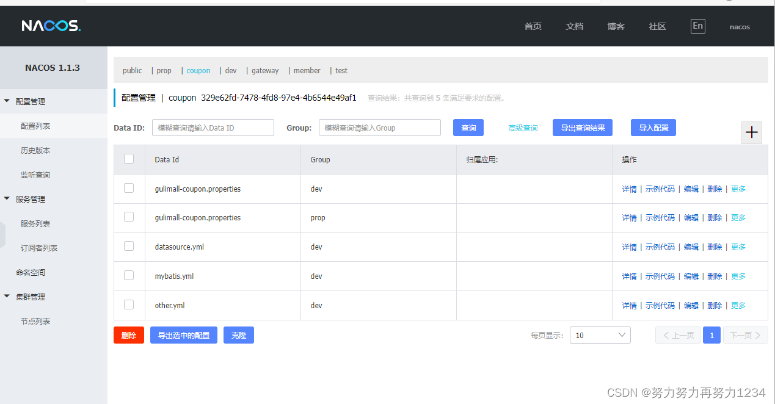The image size is (775, 404).
Task: Focus the Data ID search field
Action: click(x=213, y=128)
